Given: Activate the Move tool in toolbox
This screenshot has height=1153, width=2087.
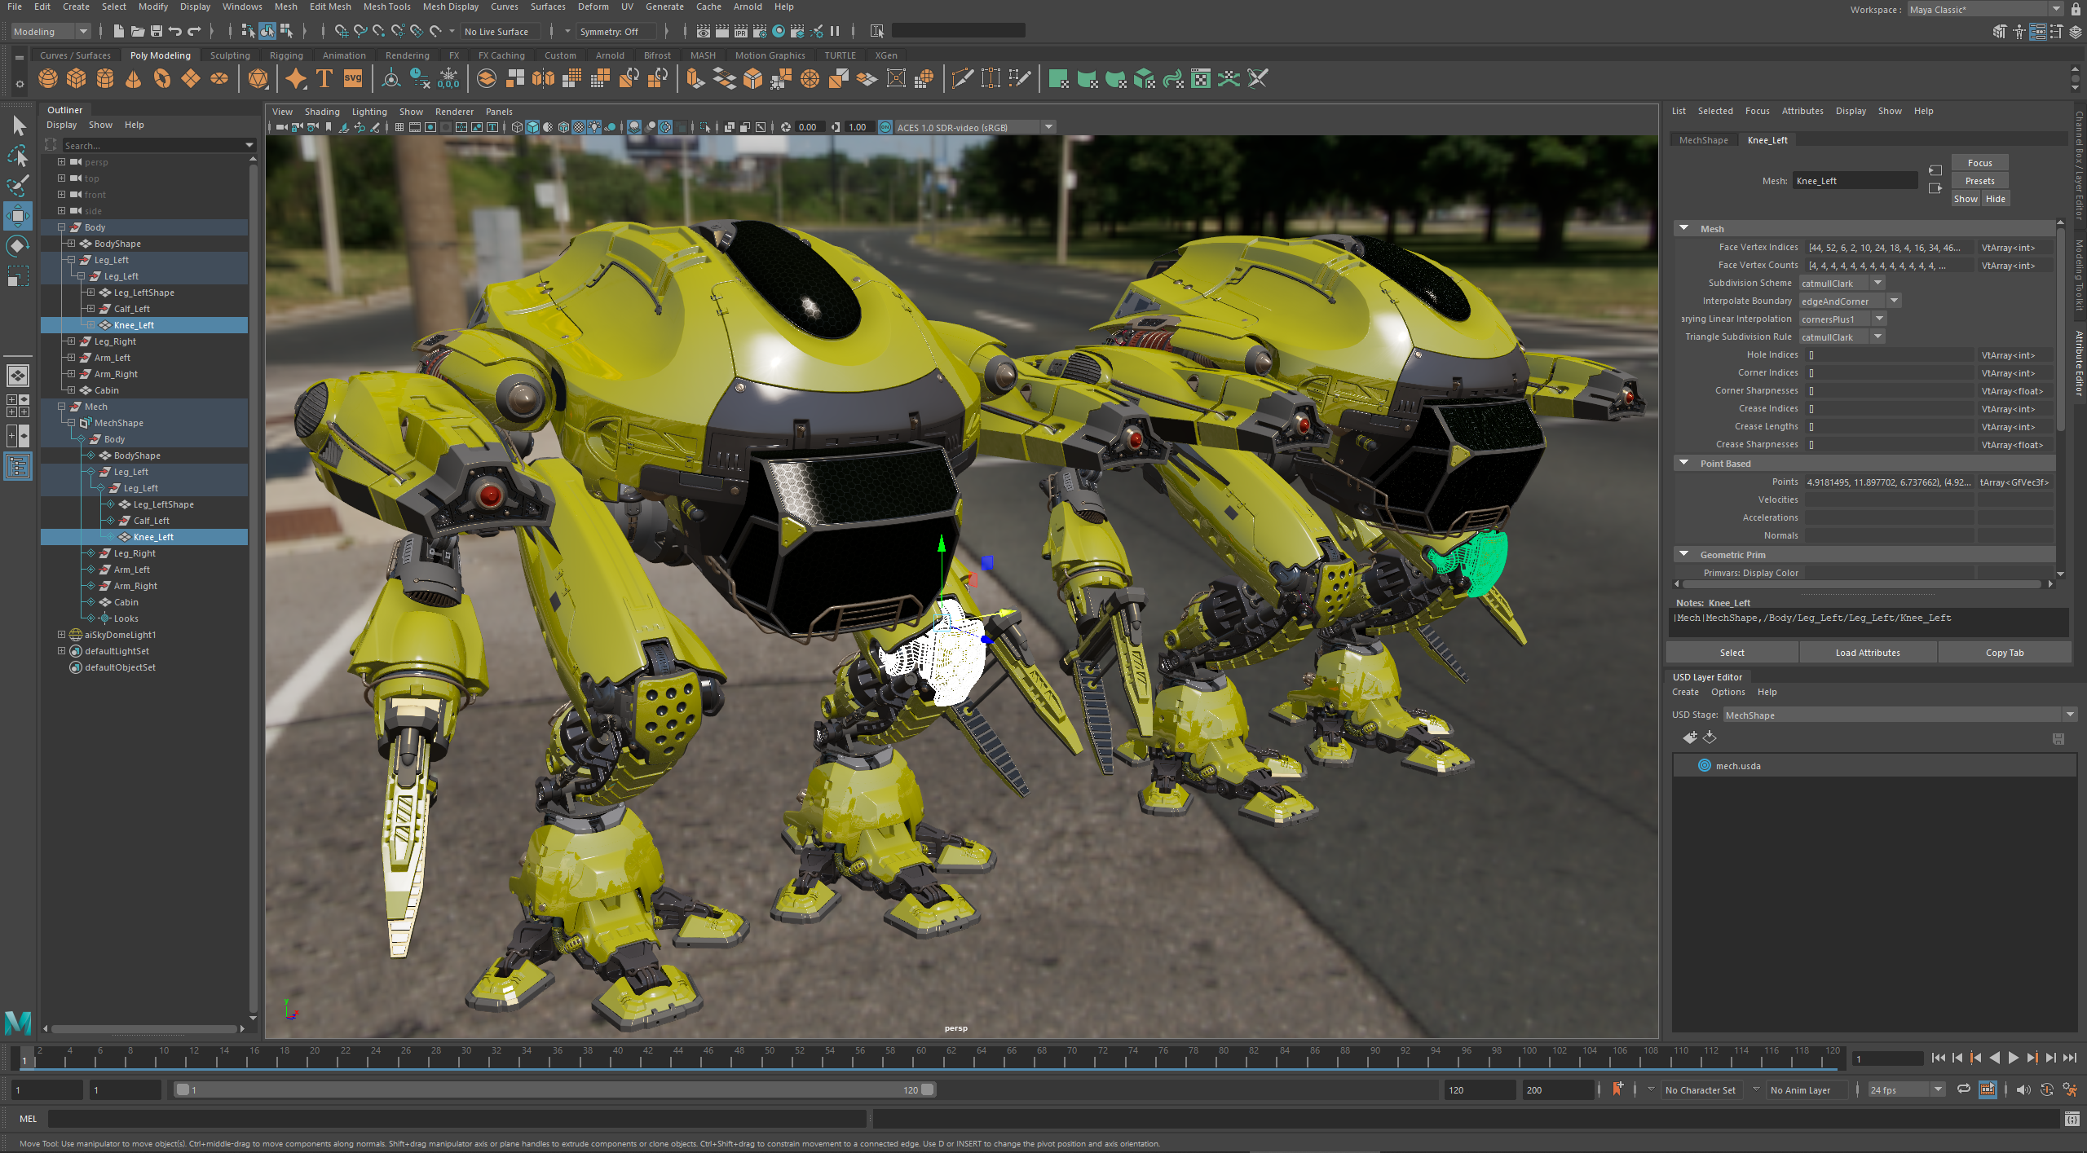Looking at the screenshot, I should click(18, 216).
